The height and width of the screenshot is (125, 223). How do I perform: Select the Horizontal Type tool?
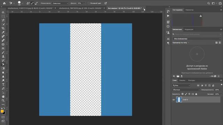click(3, 84)
